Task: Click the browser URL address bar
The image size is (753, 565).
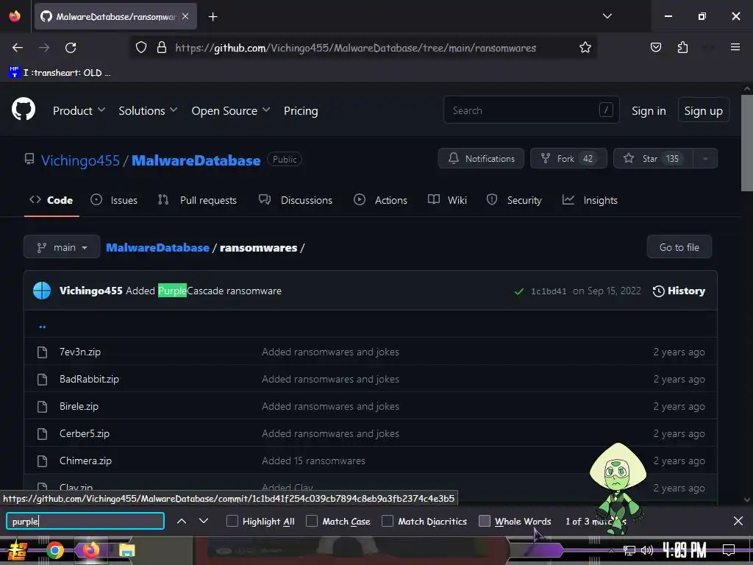Action: [363, 48]
